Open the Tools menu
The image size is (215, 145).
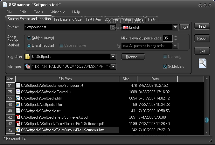point(38,12)
